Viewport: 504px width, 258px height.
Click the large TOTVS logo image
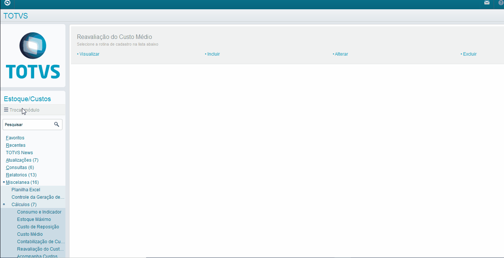pos(33,56)
